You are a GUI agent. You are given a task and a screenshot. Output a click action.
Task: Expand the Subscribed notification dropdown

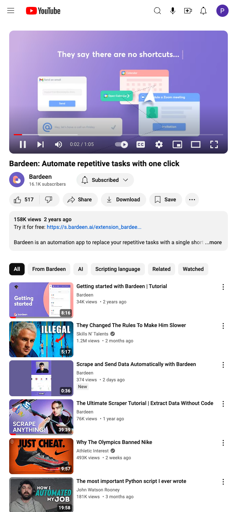105,180
